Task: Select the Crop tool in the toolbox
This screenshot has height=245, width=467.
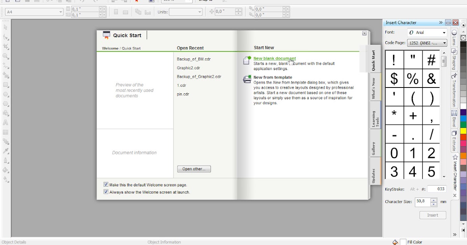Action: 6,47
